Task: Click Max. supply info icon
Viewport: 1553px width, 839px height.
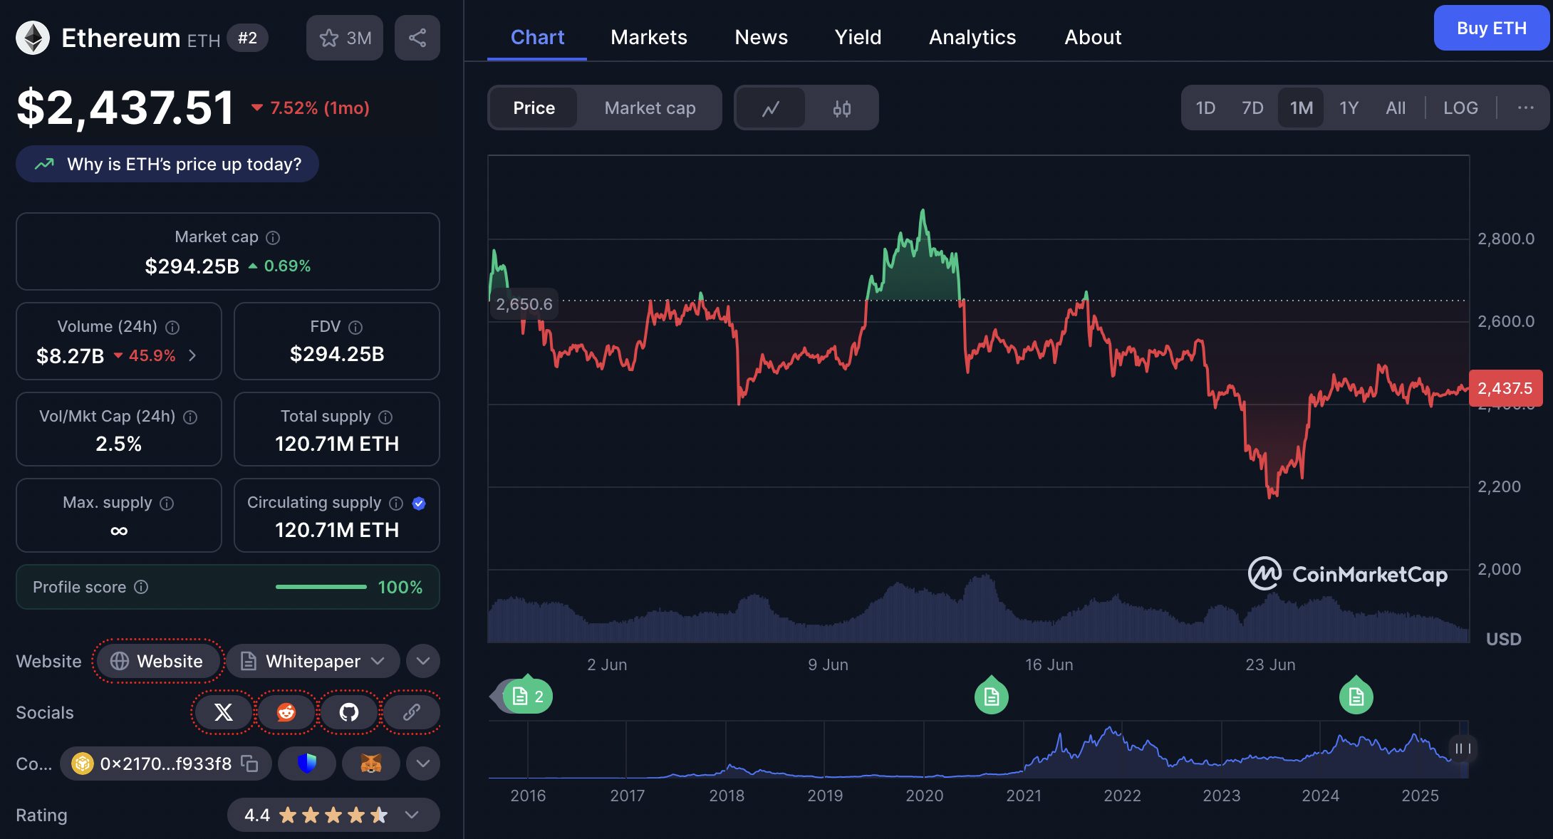Action: click(x=167, y=504)
